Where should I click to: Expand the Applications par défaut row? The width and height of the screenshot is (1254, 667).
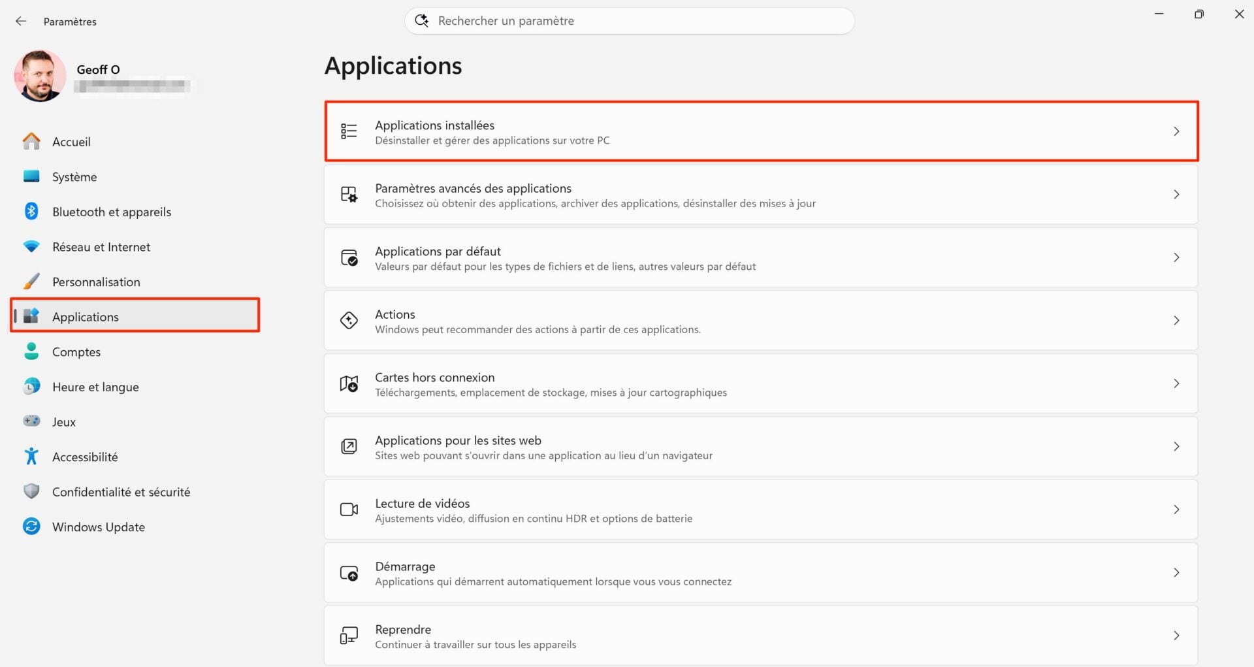click(761, 257)
